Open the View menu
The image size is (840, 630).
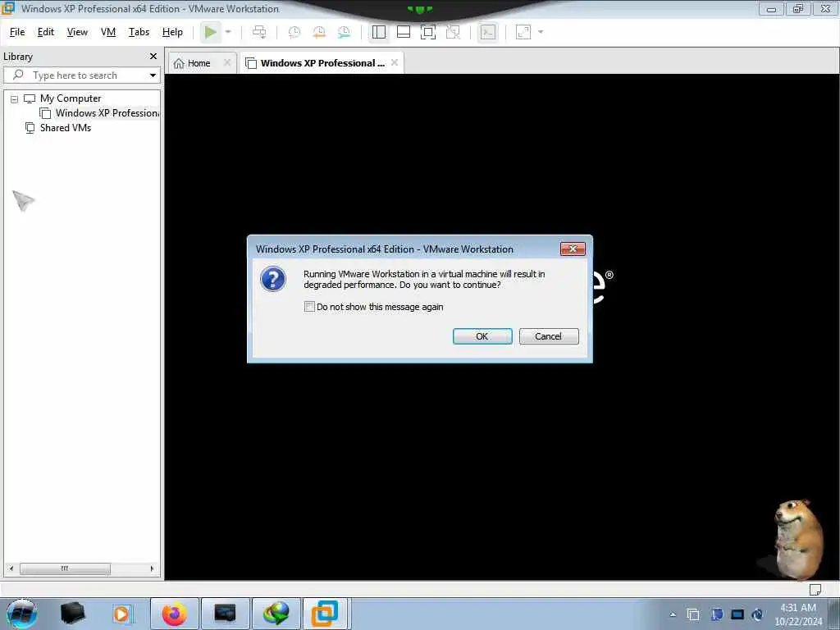coord(77,32)
